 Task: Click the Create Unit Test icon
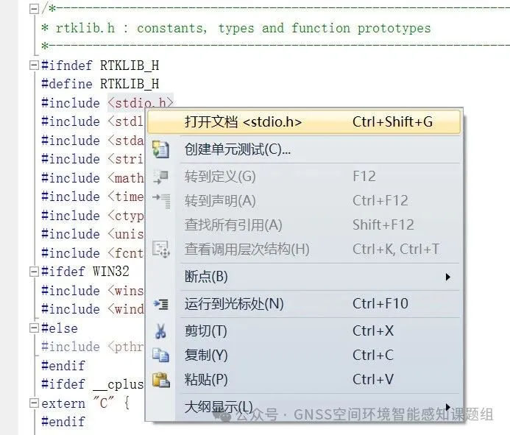click(160, 150)
